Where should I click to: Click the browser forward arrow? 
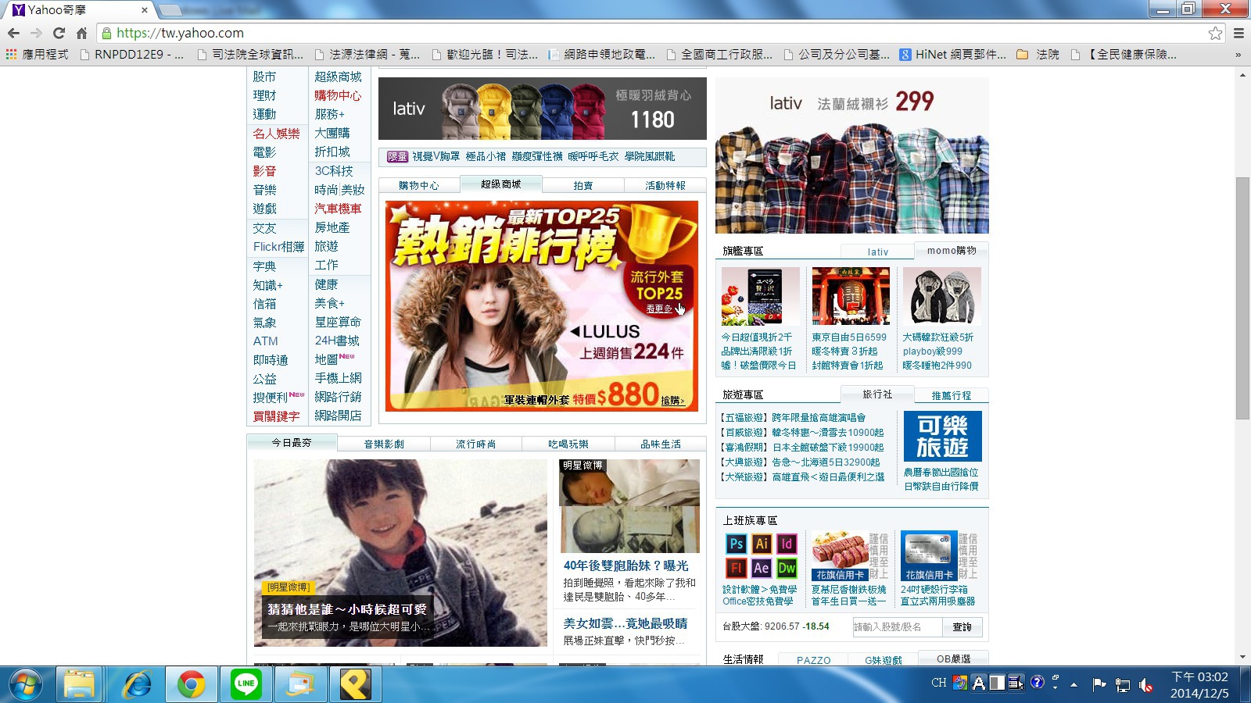point(36,33)
